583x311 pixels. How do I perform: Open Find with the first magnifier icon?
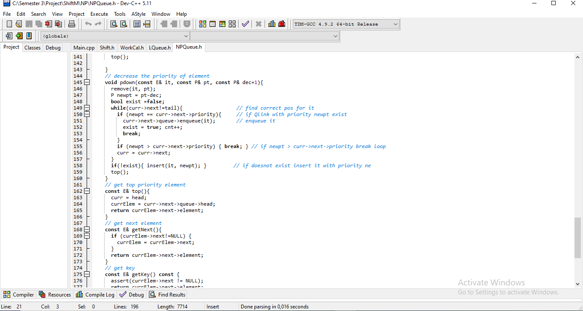114,24
